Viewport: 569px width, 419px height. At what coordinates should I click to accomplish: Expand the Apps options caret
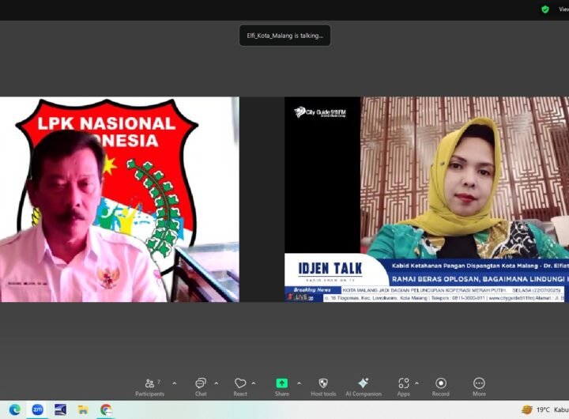417,383
